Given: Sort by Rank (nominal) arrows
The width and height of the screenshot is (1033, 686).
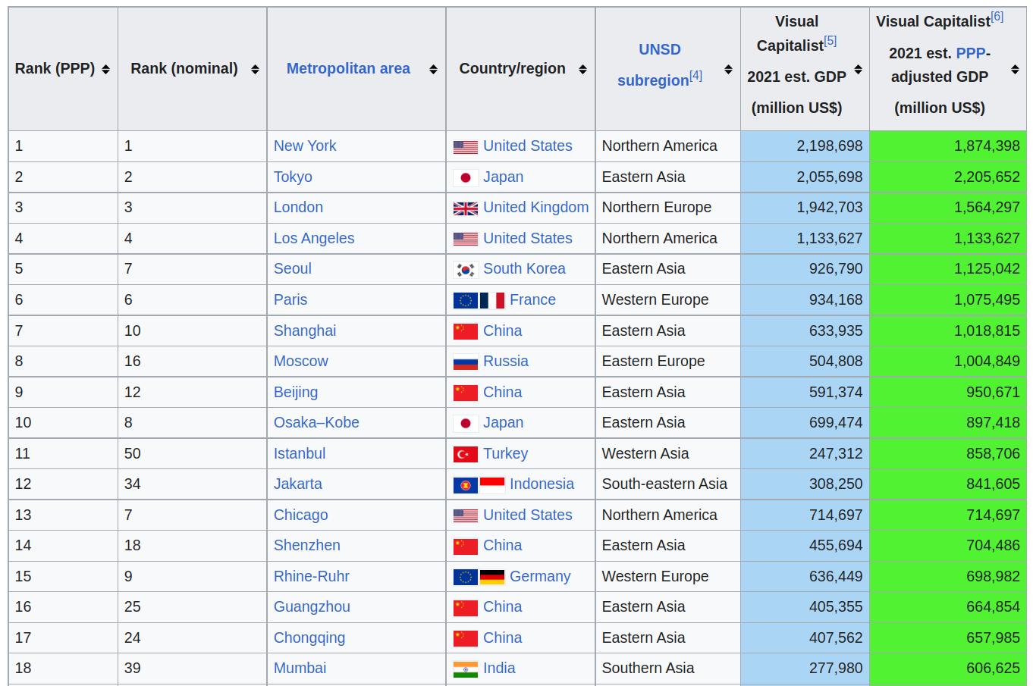Looking at the screenshot, I should (255, 69).
